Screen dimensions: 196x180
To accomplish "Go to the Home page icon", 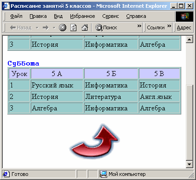I will (85, 27).
